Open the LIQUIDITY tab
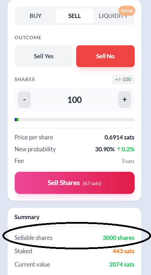Image resolution: width=151 pixels, height=275 pixels. 113,16
